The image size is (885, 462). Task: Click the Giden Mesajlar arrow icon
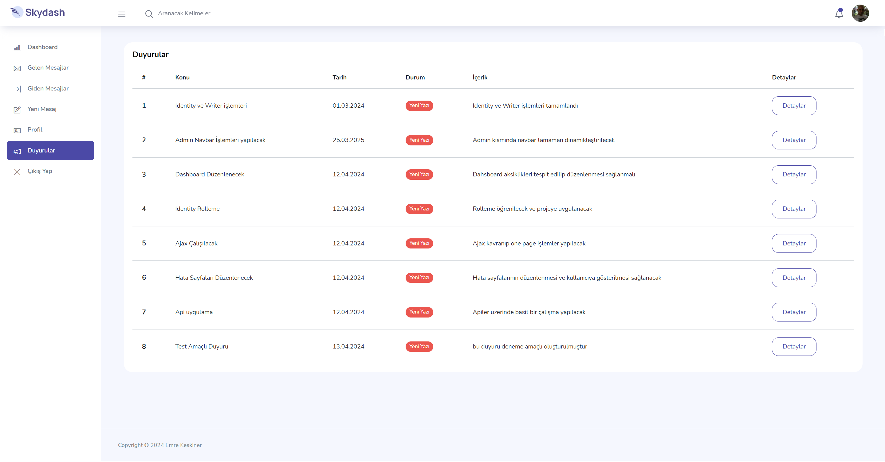(x=17, y=89)
